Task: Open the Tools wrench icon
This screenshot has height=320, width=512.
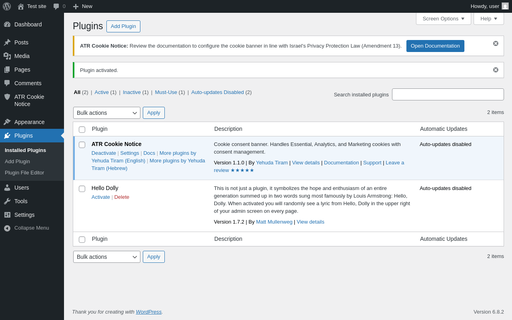Action: [7, 201]
